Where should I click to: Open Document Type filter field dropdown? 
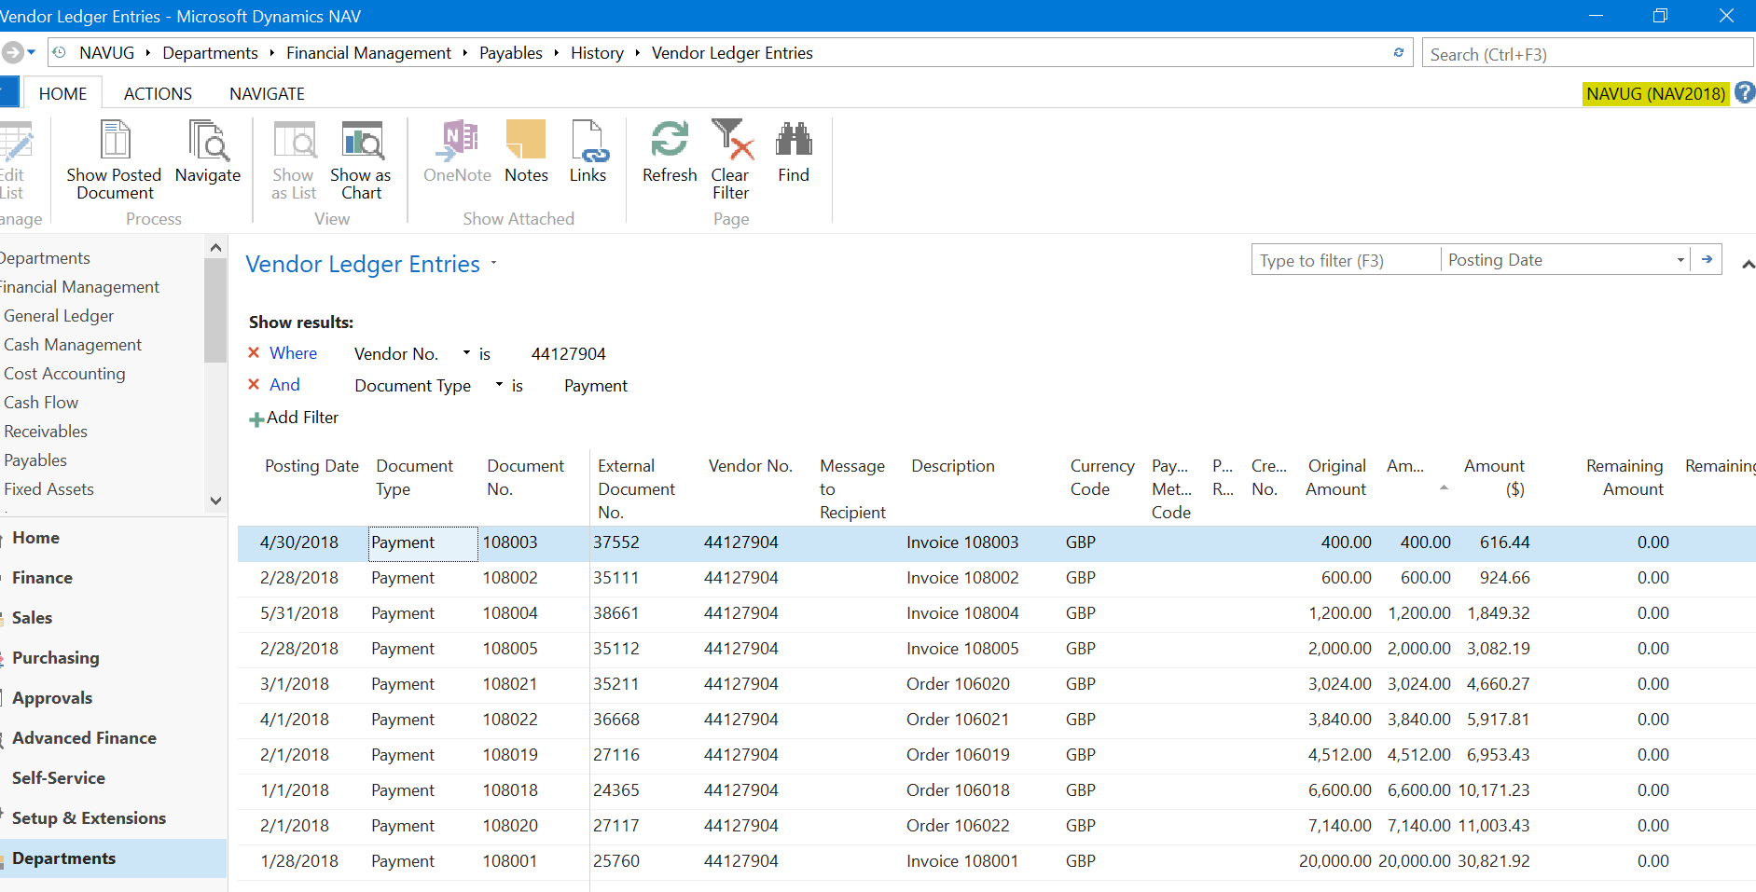click(499, 385)
